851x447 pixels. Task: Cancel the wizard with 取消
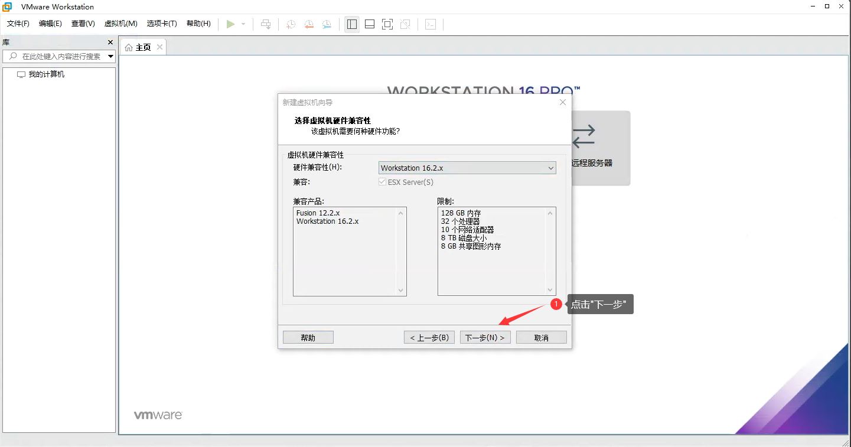tap(542, 337)
